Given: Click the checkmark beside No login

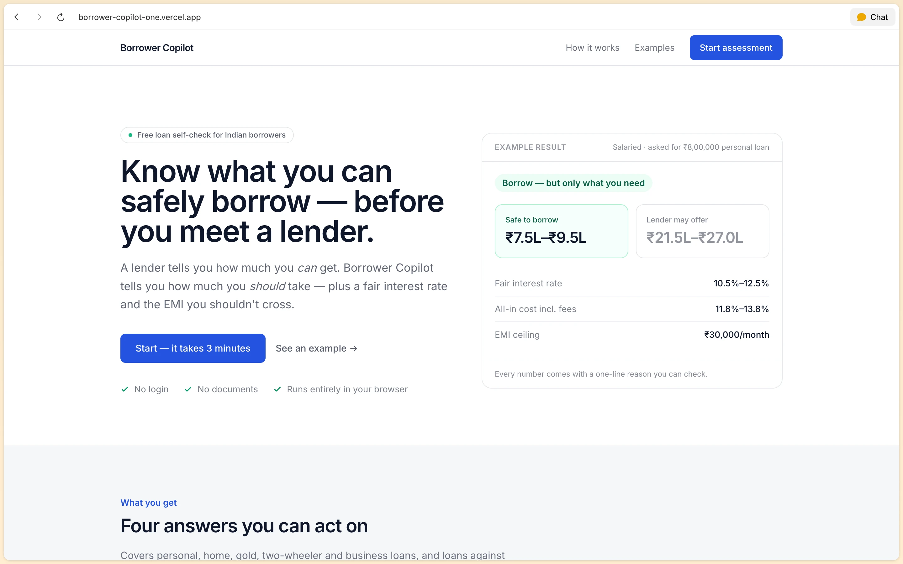Looking at the screenshot, I should click(125, 389).
